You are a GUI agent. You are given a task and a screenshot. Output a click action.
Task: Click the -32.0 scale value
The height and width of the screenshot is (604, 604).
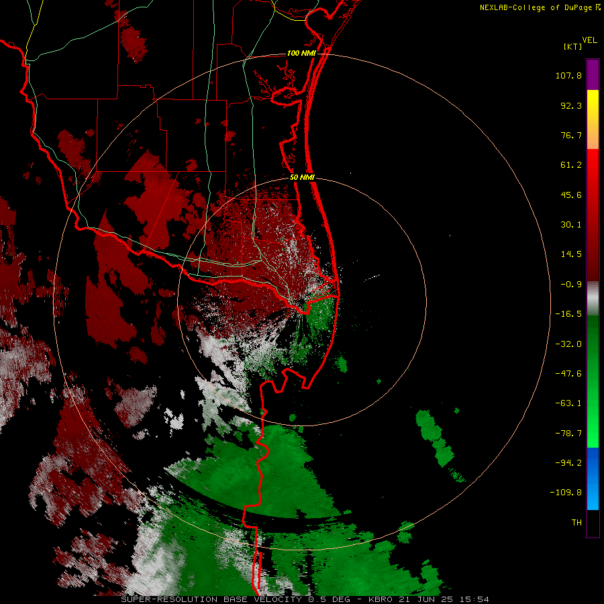coord(568,344)
